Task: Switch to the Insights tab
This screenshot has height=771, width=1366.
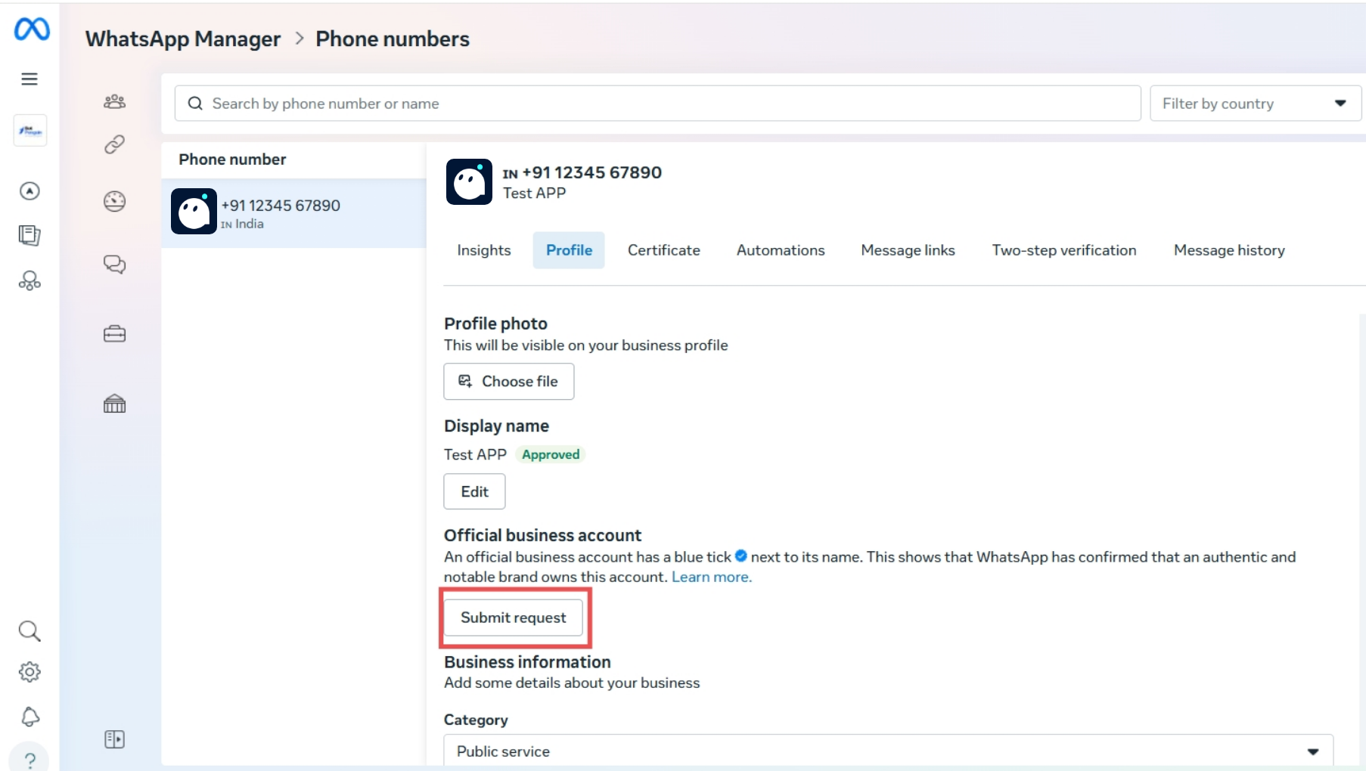Action: pyautogui.click(x=484, y=250)
